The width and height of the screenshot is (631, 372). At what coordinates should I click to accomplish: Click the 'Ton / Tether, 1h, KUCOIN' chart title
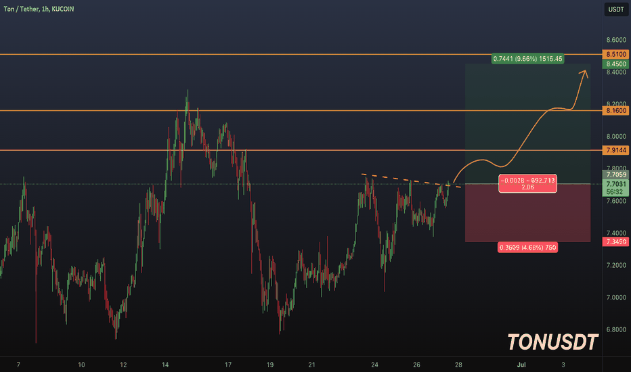[x=39, y=9]
